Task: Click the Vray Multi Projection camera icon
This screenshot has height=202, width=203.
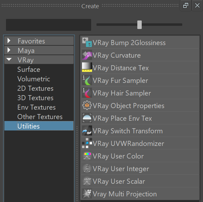Action: point(87,193)
